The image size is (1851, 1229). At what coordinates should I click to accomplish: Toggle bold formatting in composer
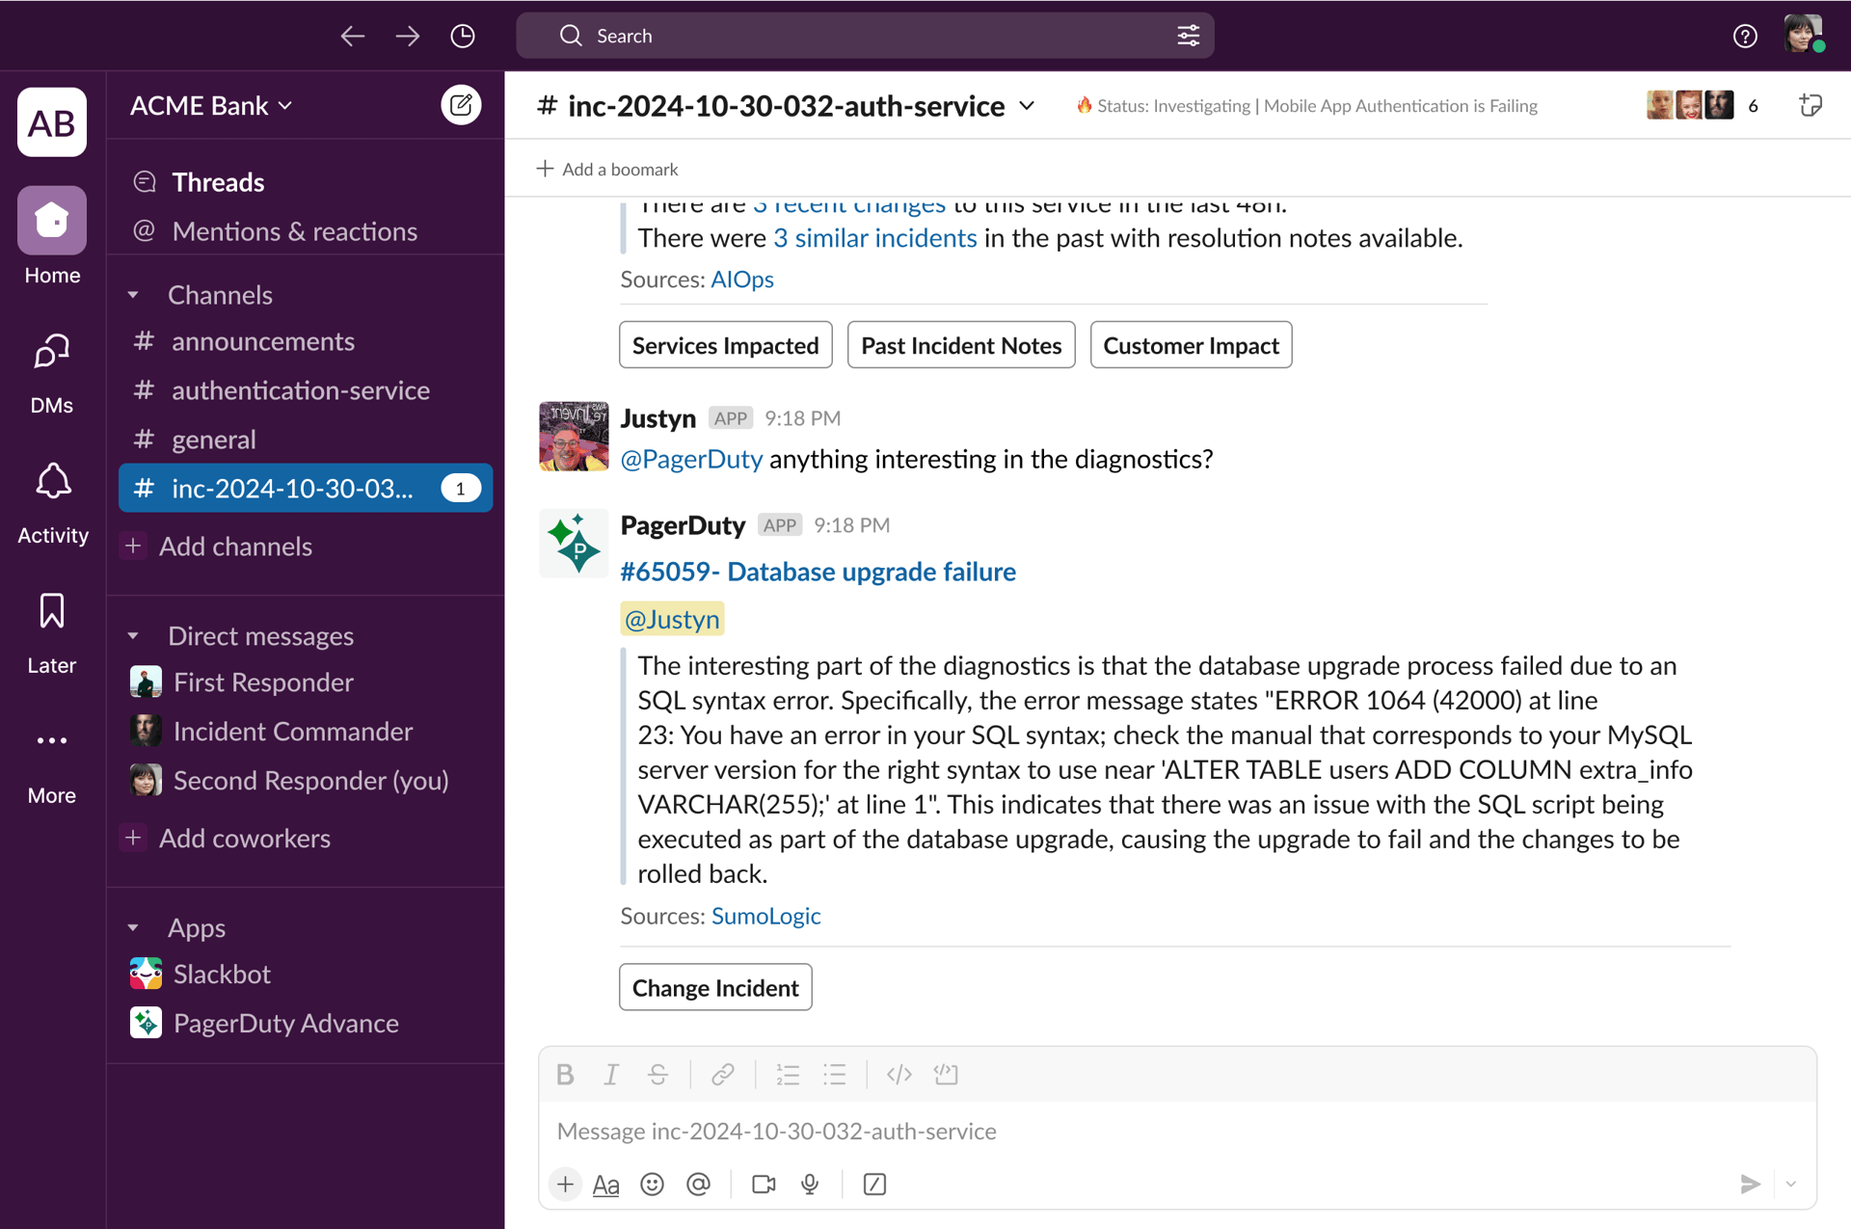pyautogui.click(x=565, y=1074)
